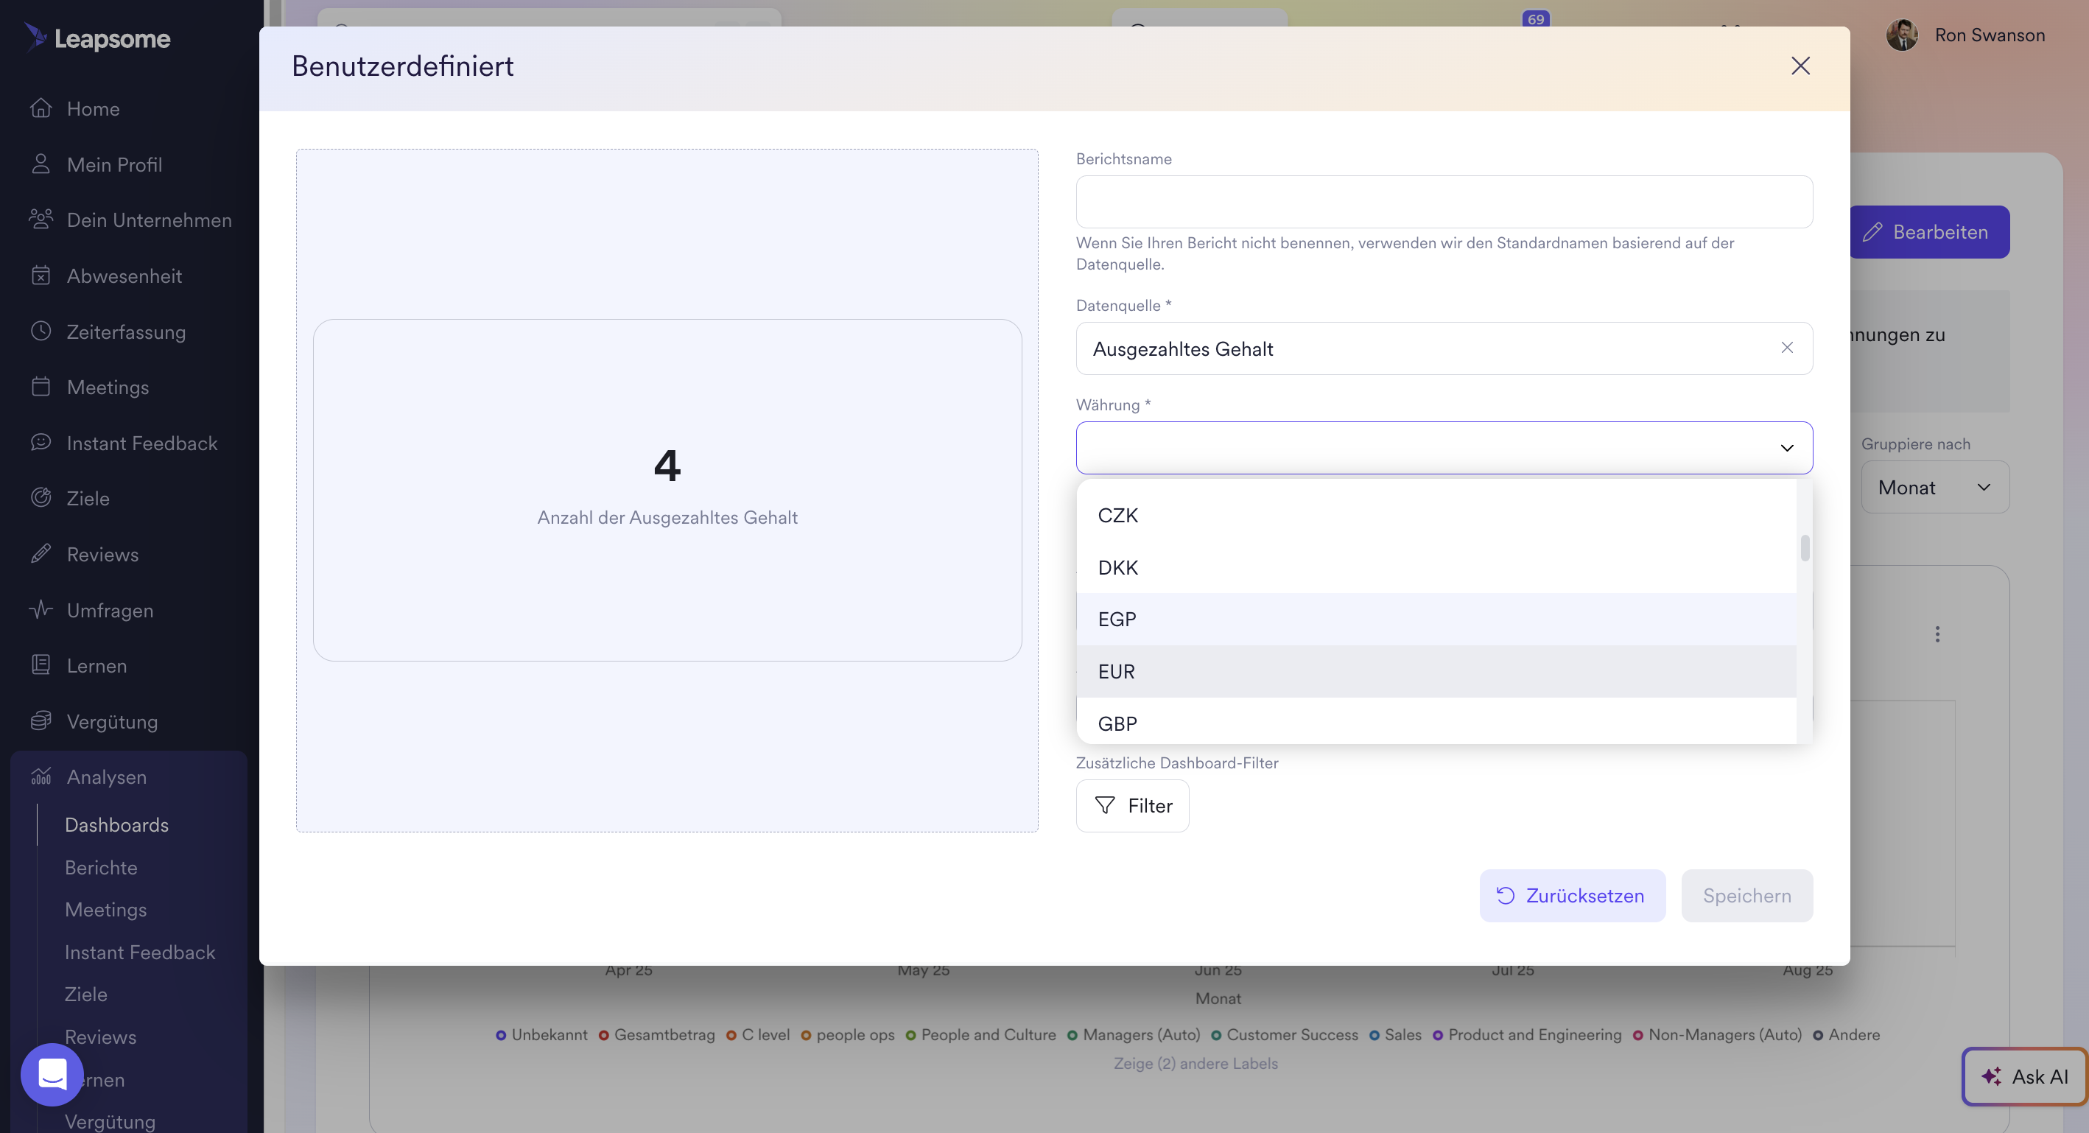This screenshot has height=1133, width=2089.
Task: Toggle Andere legend label
Action: pos(1846,1034)
